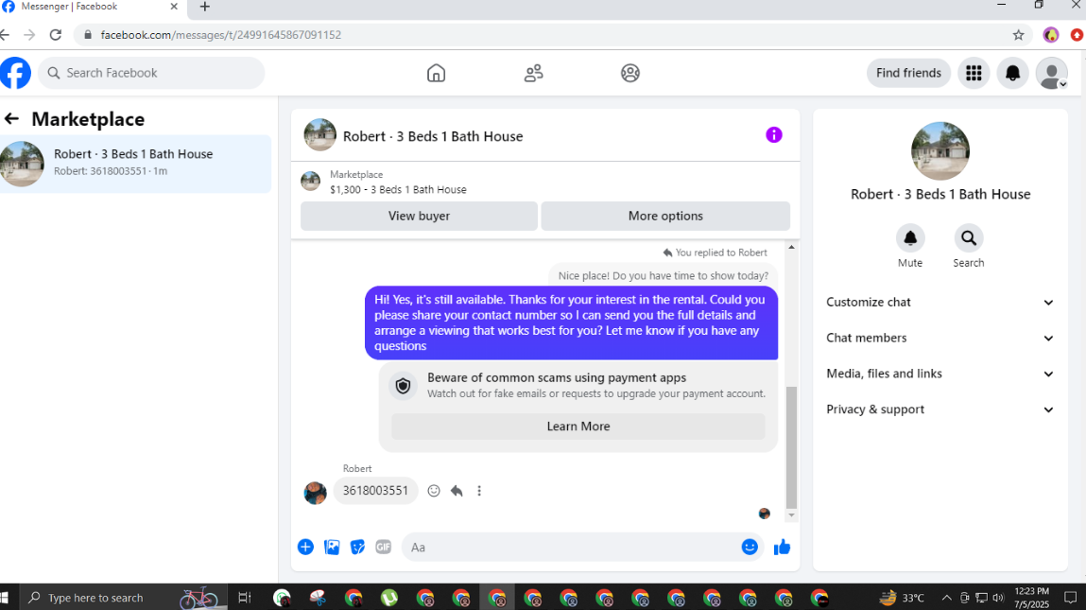Viewport: 1086px width, 610px height.
Task: Mute the conversation bell icon
Action: click(x=910, y=238)
